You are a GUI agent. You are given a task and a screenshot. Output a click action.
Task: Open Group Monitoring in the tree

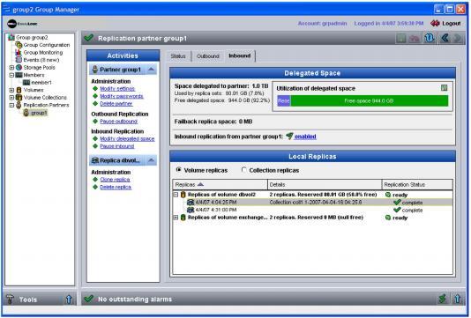pos(43,53)
